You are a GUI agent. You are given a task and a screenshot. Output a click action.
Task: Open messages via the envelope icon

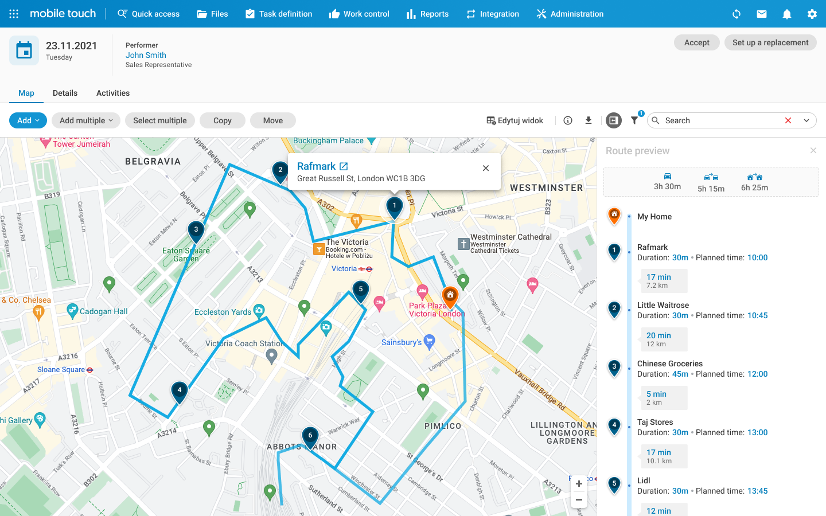coord(761,14)
